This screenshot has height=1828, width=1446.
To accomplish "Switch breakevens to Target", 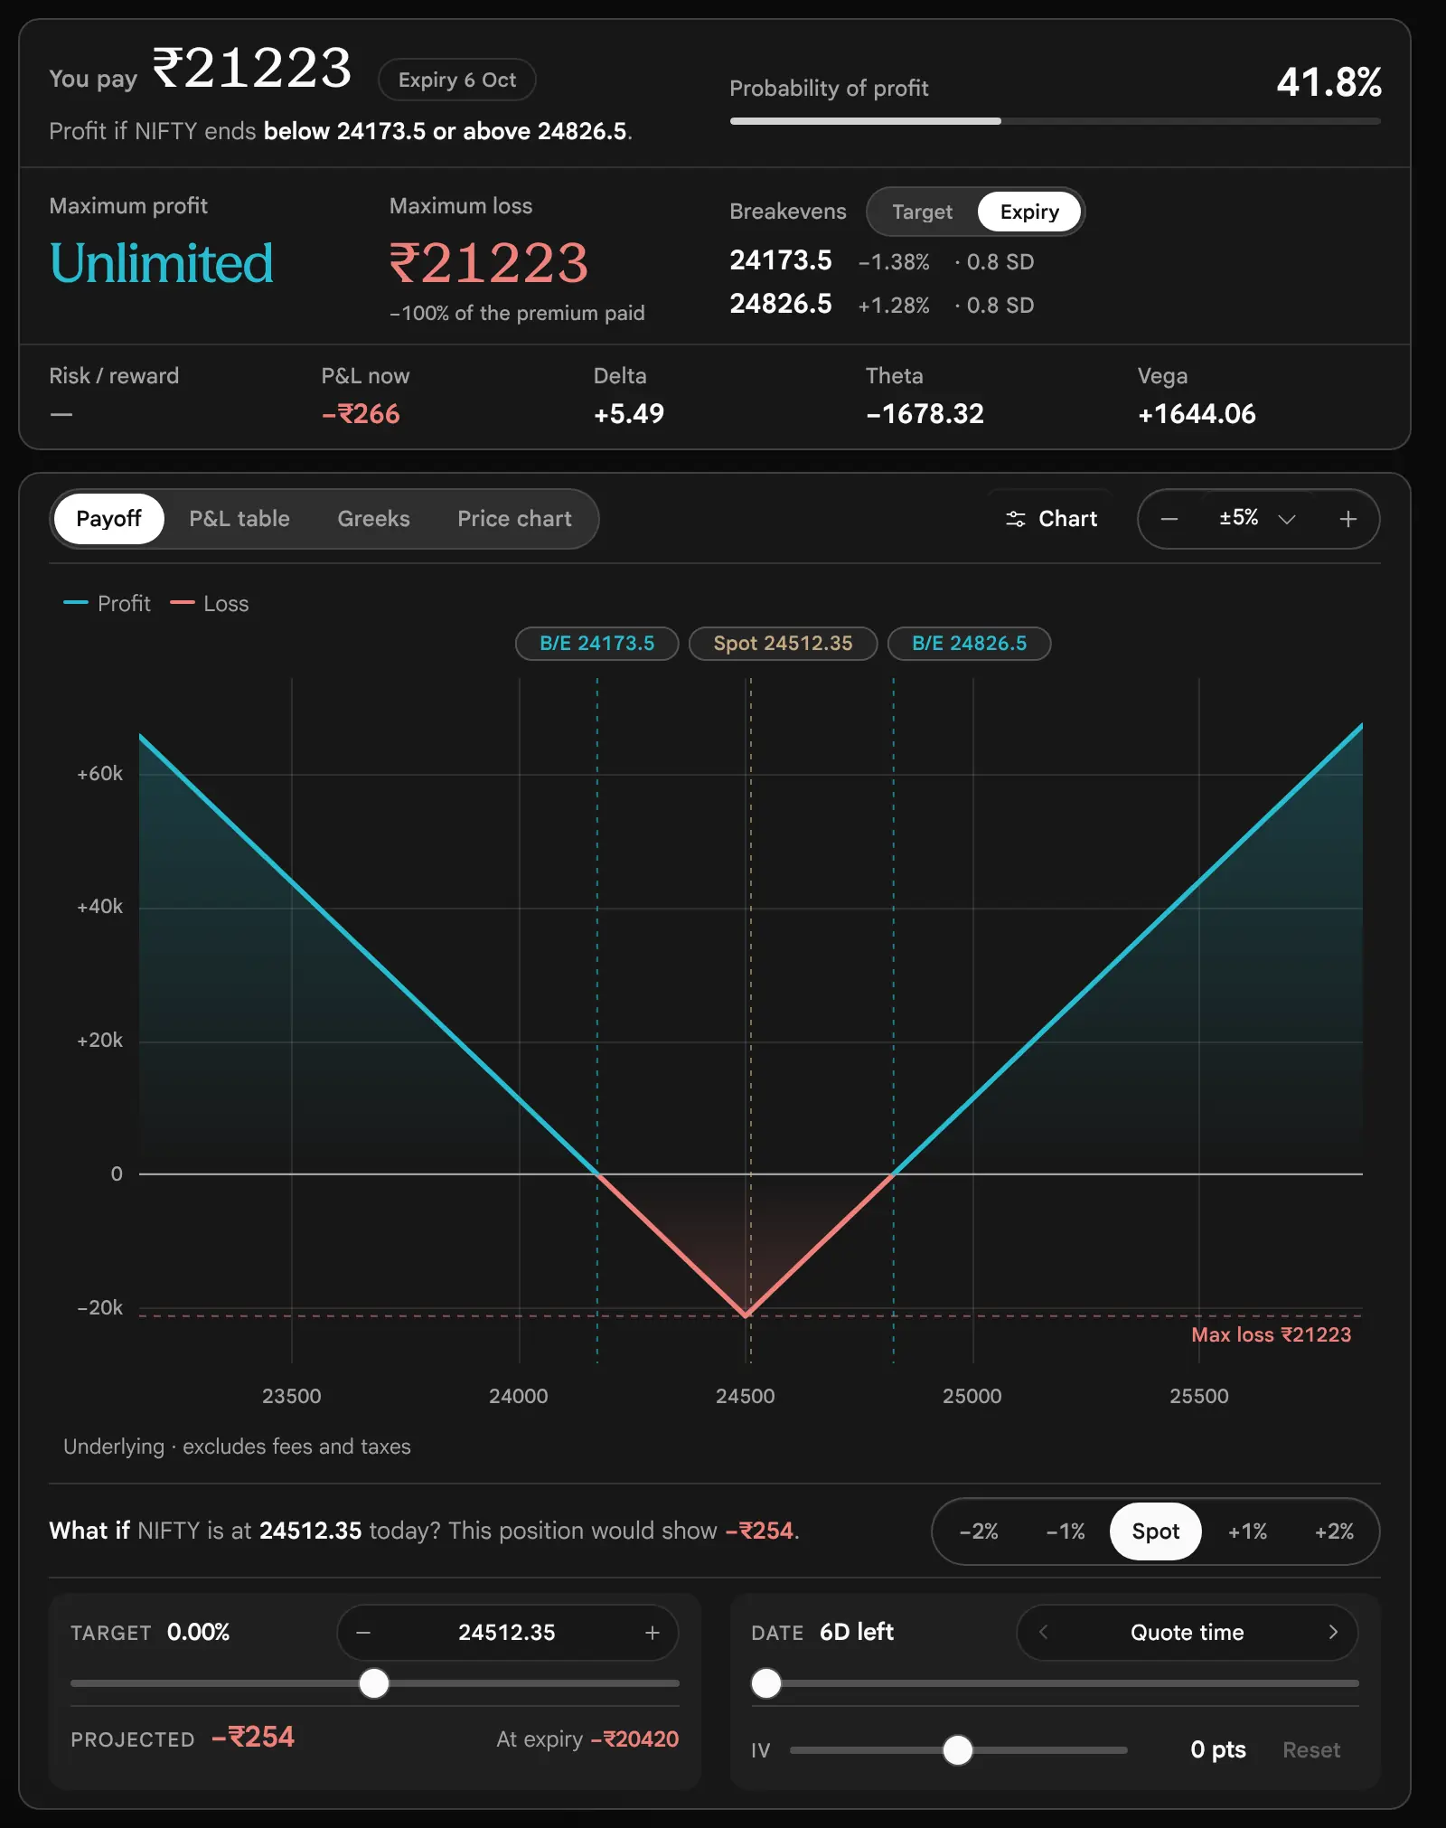I will [x=922, y=212].
